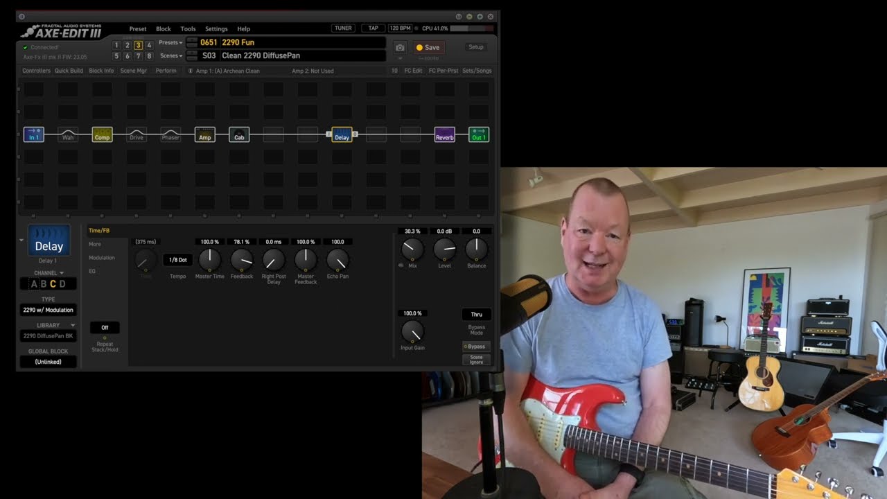This screenshot has width=887, height=499.
Task: Click the info icon beside Amp 1
Action: (191, 71)
